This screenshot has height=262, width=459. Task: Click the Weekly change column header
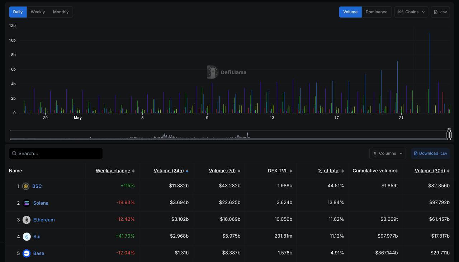coord(113,171)
